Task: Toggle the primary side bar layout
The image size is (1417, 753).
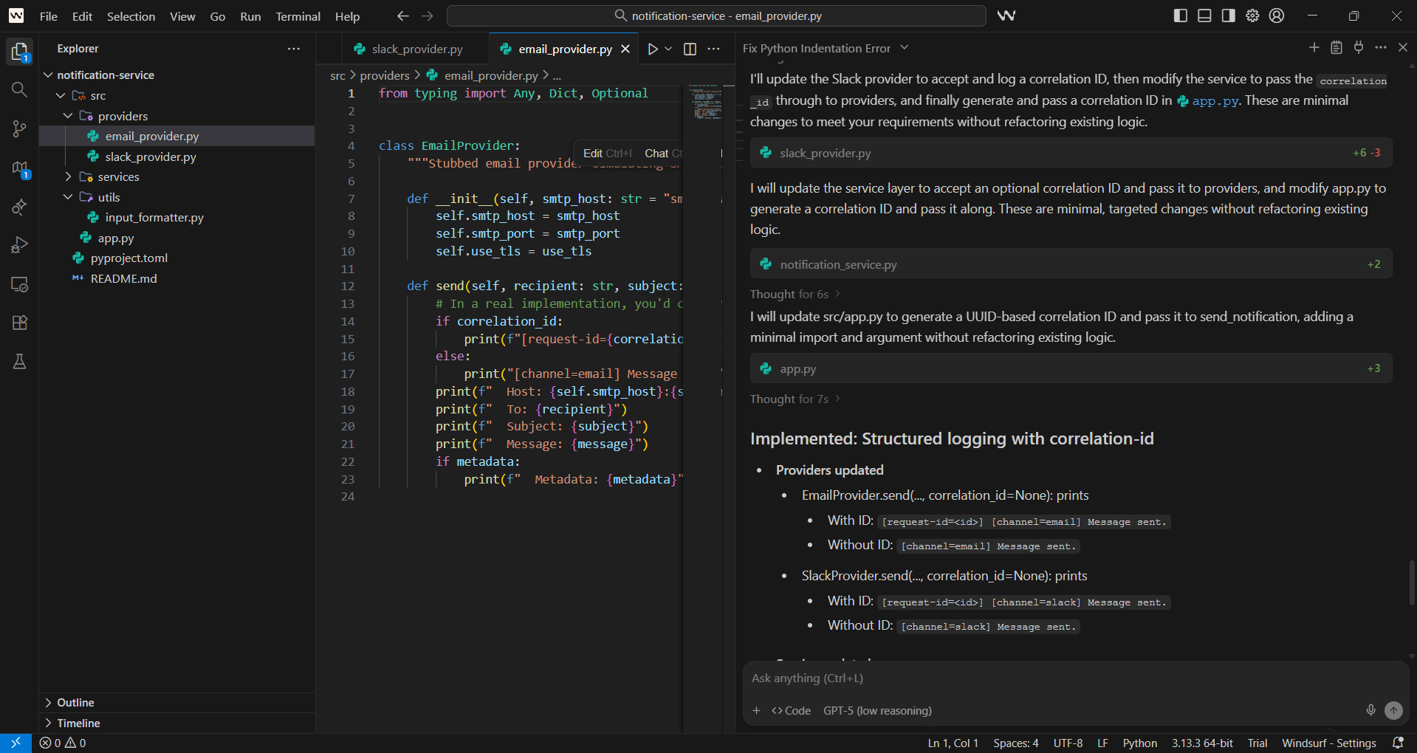Action: (1180, 16)
